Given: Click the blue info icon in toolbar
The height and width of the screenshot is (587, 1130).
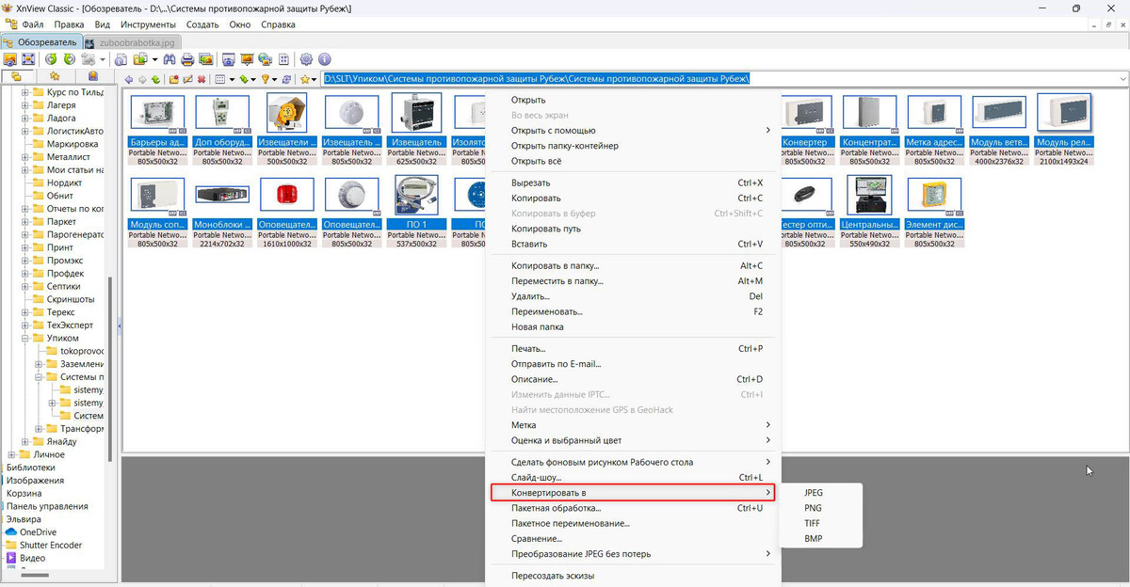Looking at the screenshot, I should pos(324,59).
